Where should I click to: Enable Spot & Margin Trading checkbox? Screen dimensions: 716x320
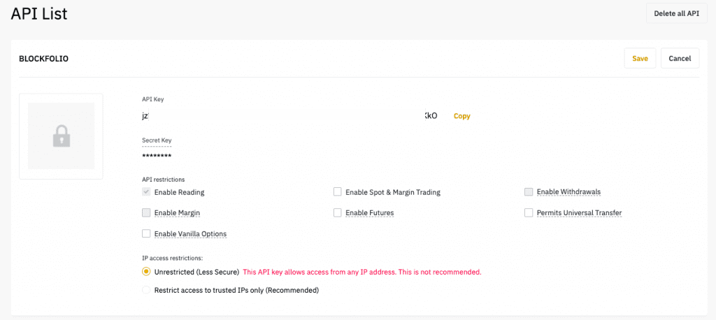[338, 192]
